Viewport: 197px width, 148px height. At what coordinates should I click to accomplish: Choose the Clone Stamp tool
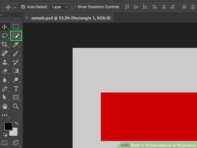pos(5,62)
